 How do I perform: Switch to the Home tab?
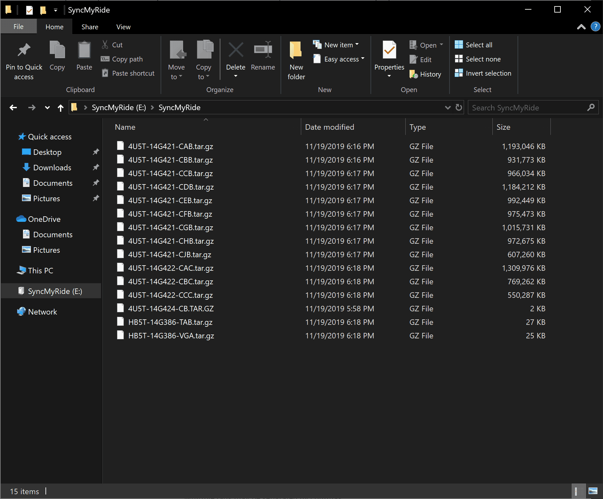coord(54,27)
